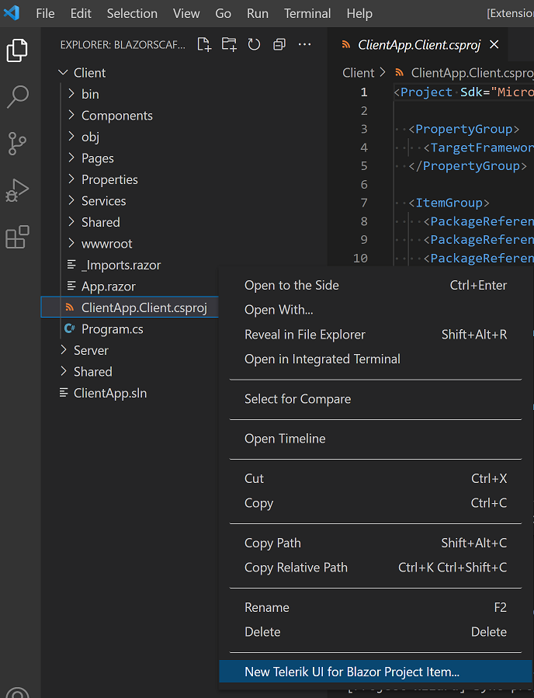Click the RSS-style icon of ClientApp.Client.csproj in tree
The image size is (534, 698).
click(x=69, y=307)
